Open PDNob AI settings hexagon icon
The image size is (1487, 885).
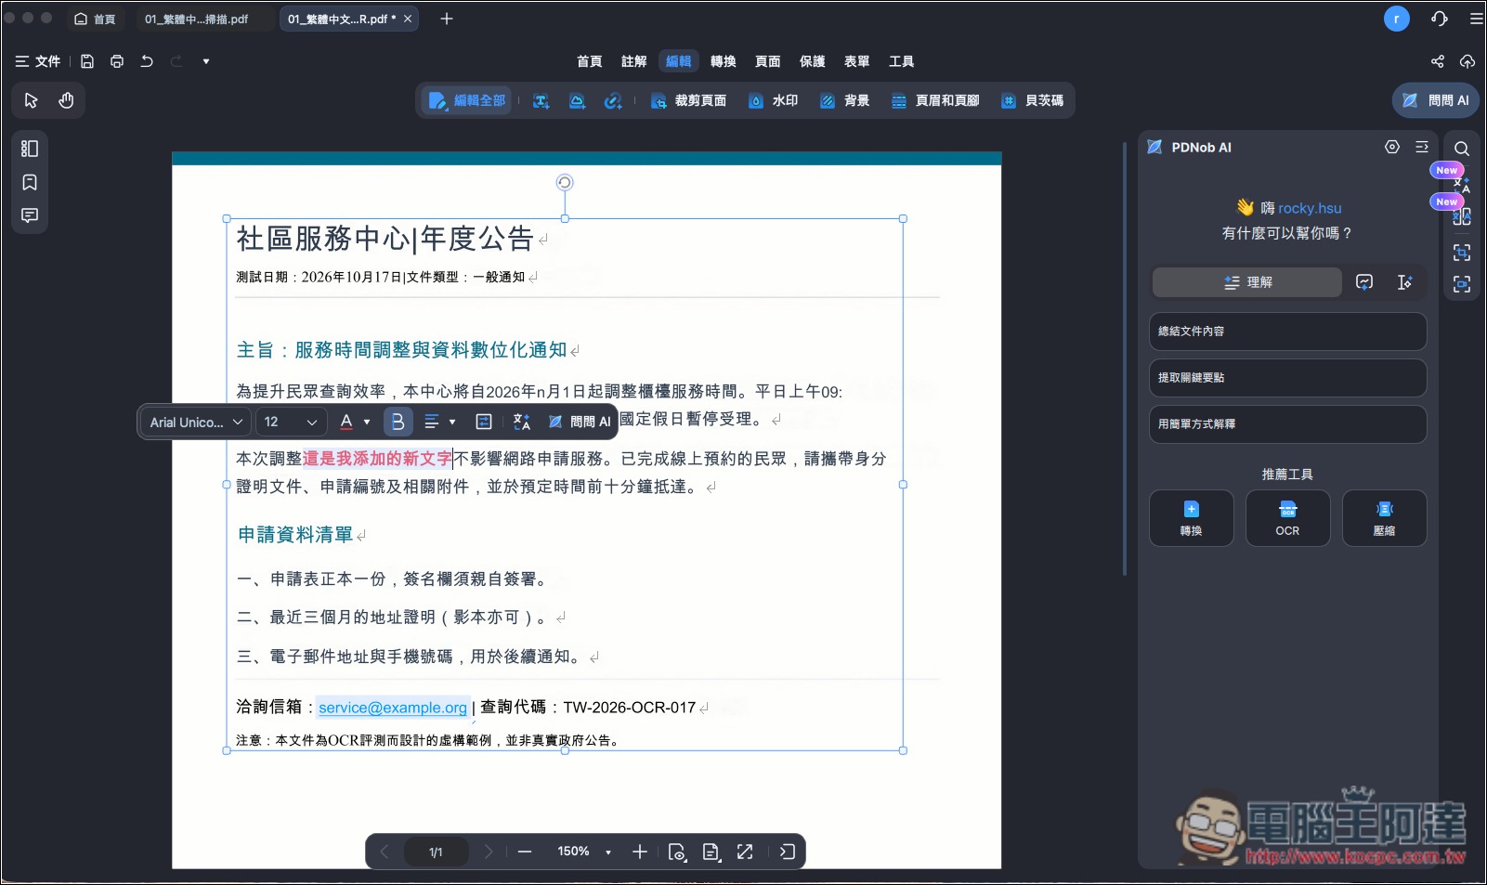tap(1391, 147)
